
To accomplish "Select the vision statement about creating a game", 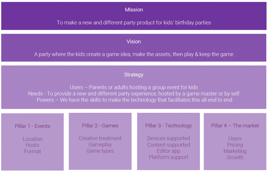I will pyautogui.click(x=134, y=54).
